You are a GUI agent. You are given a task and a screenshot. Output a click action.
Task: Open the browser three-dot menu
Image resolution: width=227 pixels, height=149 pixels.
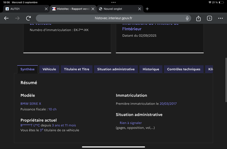pyautogui.click(x=220, y=18)
